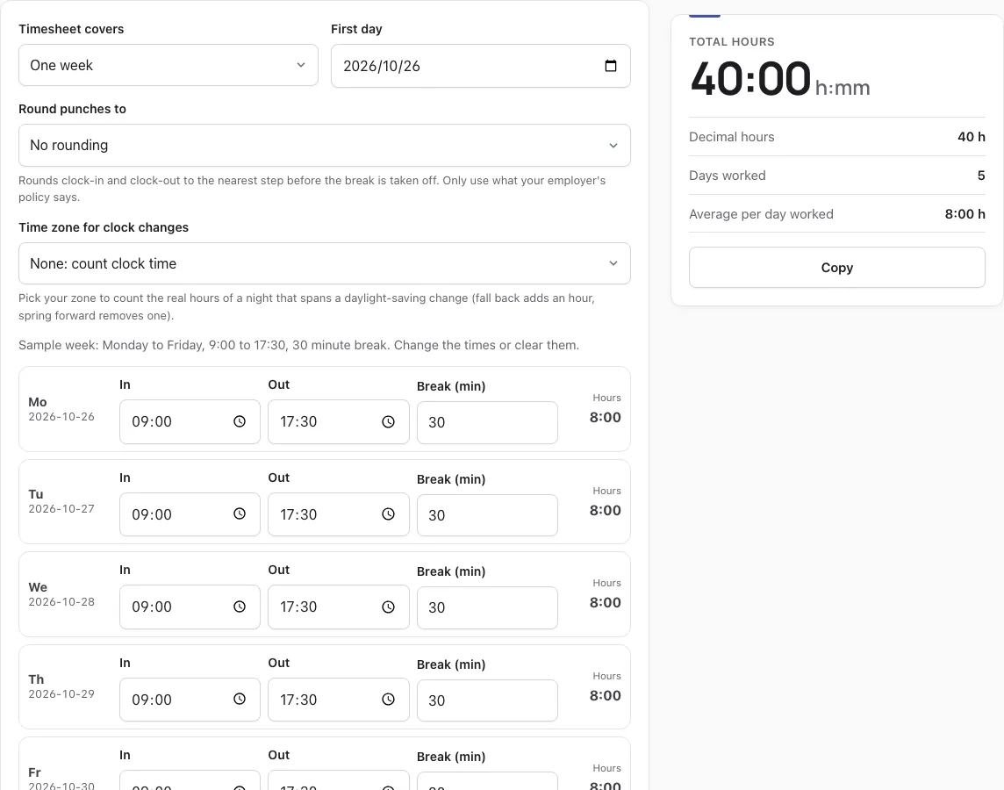Edit Monday's Out time field
Screen dimensions: 1004x790
[x=339, y=422]
